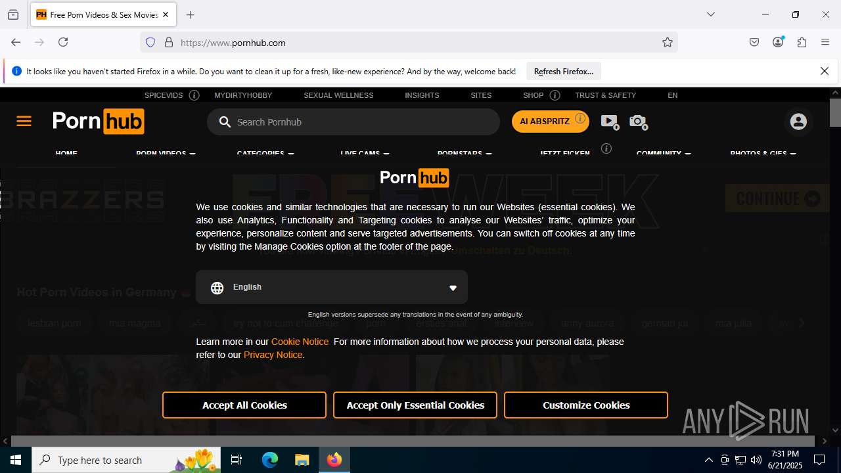The image size is (841, 473).
Task: Open the volume tray icon
Action: (756, 460)
